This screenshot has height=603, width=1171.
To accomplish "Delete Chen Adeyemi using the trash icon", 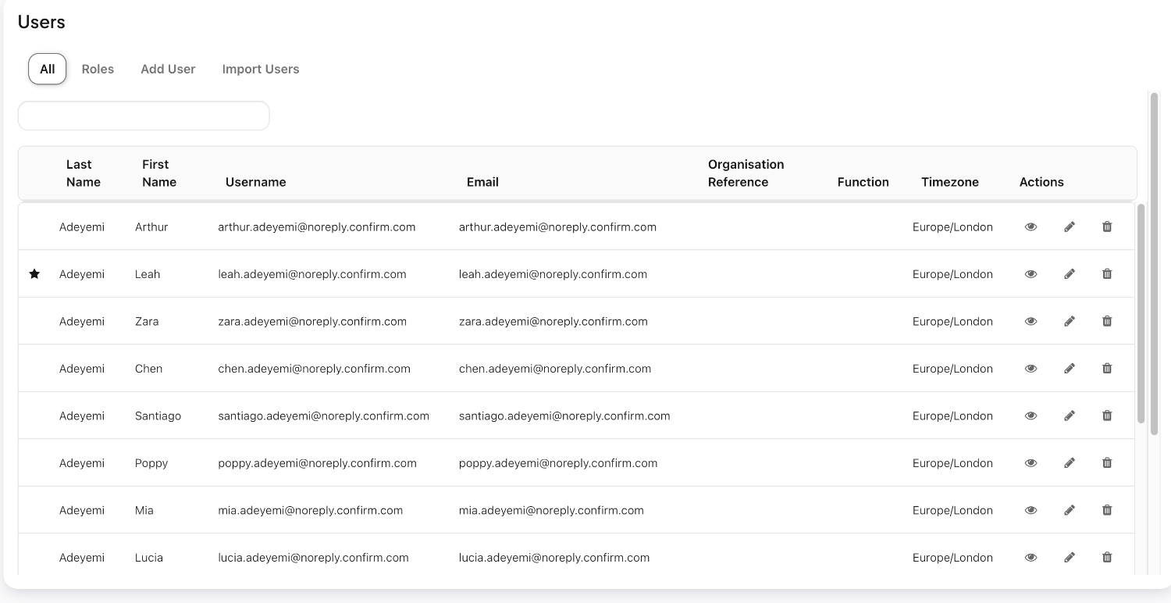I will pos(1107,369).
